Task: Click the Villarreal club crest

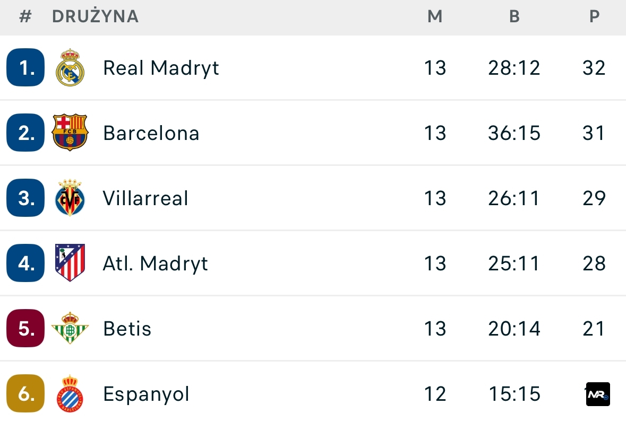Action: [x=70, y=198]
